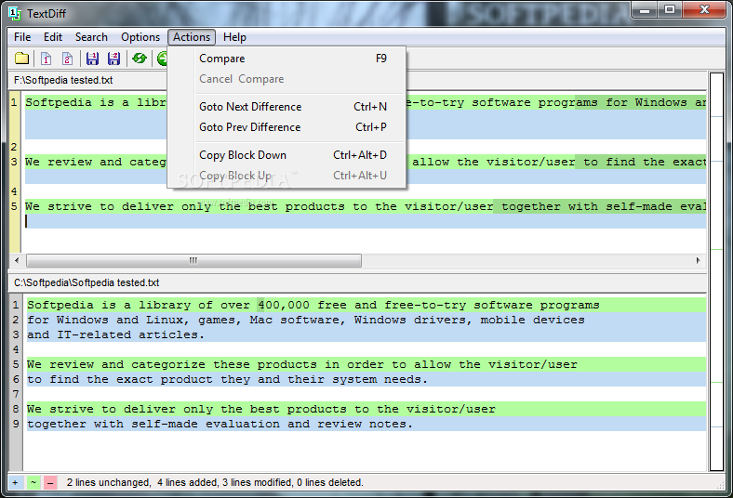Click line number 2 in top pane gutter

pyautogui.click(x=14, y=147)
